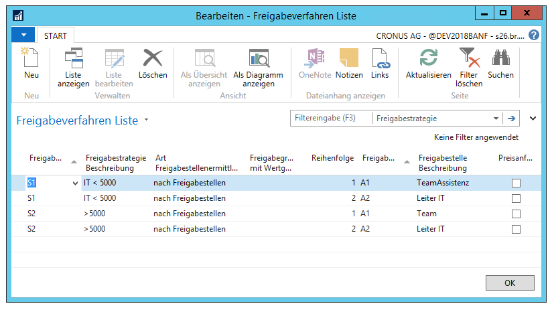The width and height of the screenshot is (550, 310).
Task: Select the Team cell in S2 row
Action: pyautogui.click(x=427, y=214)
